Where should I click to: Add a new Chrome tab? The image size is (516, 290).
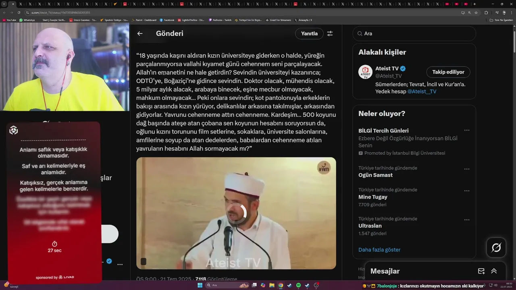(474, 4)
